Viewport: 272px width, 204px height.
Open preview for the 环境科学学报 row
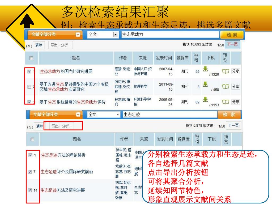point(226,102)
